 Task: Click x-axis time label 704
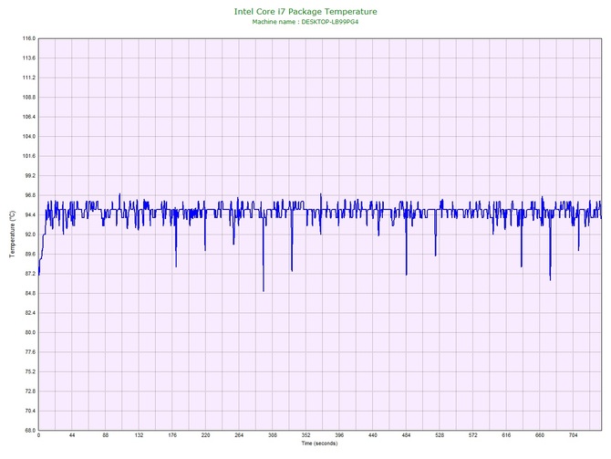click(574, 435)
